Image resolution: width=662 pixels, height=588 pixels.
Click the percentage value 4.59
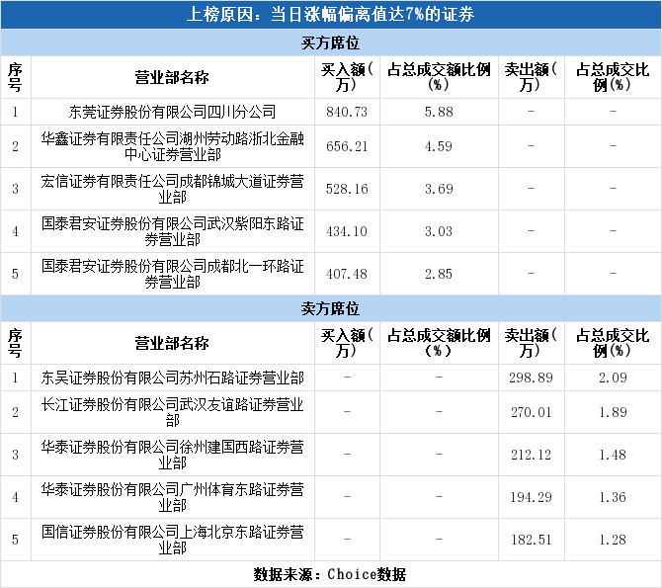coord(439,146)
